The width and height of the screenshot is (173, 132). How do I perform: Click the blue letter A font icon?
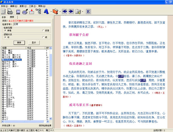tap(46, 11)
